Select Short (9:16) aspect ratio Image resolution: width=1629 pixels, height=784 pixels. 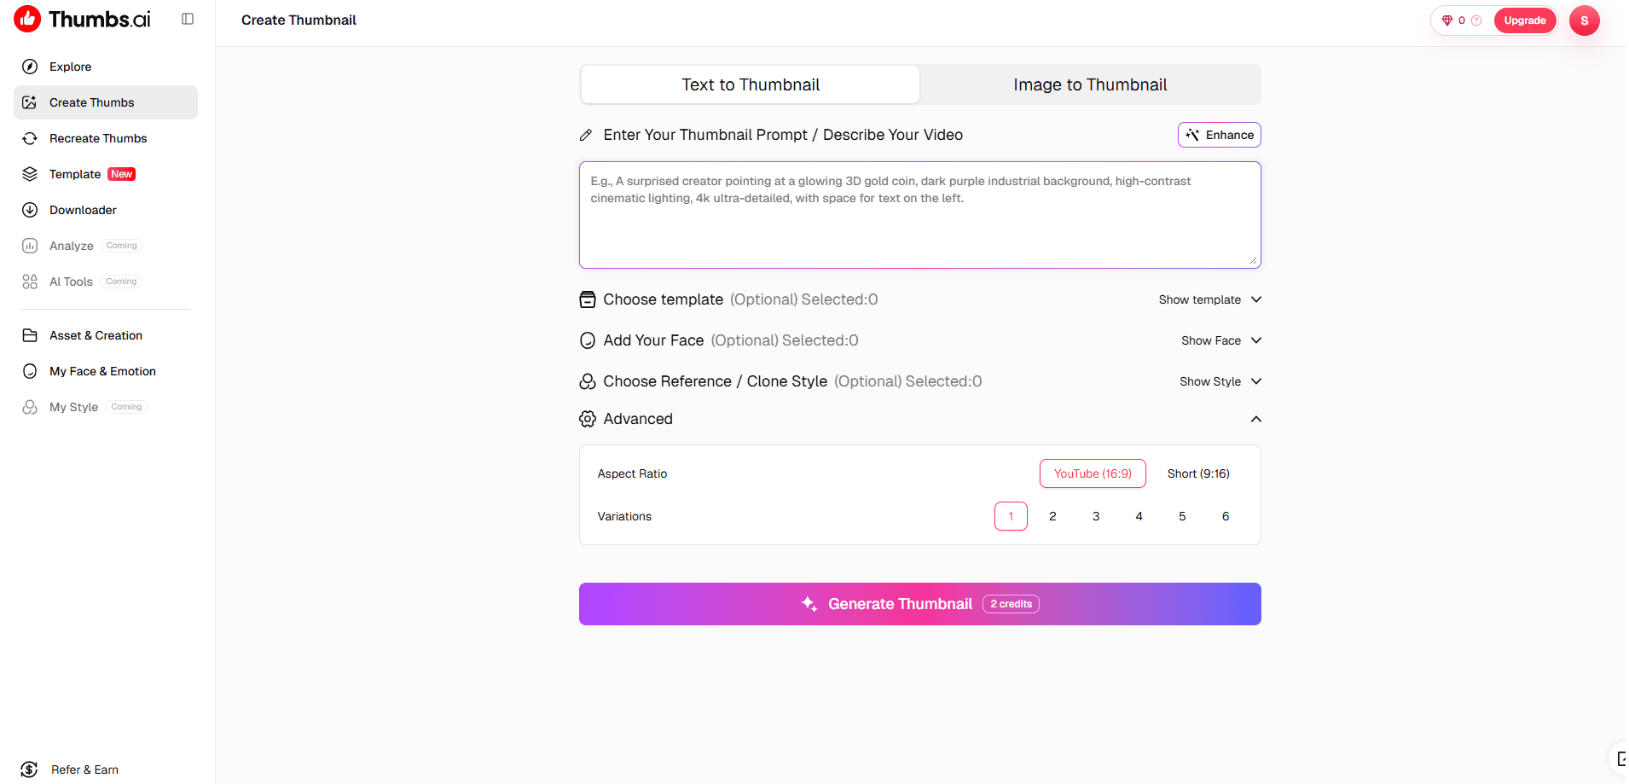1198,473
